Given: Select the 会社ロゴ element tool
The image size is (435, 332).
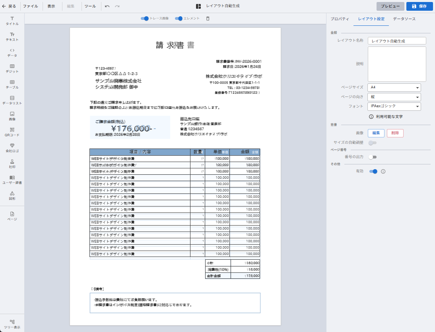Looking at the screenshot, I should 12,148.
